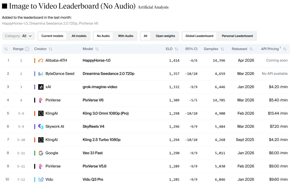Open the PixVerse V5.6 model entry
Image resolution: width=291 pixels, height=186 pixels.
click(95, 166)
